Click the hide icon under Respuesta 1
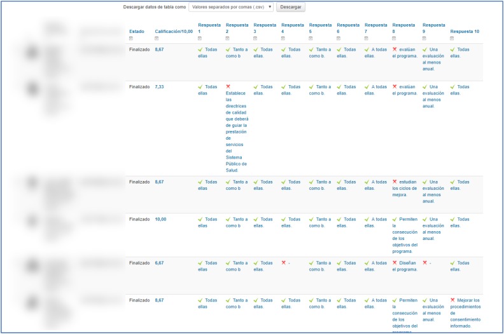This screenshot has width=504, height=334. pyautogui.click(x=200, y=38)
